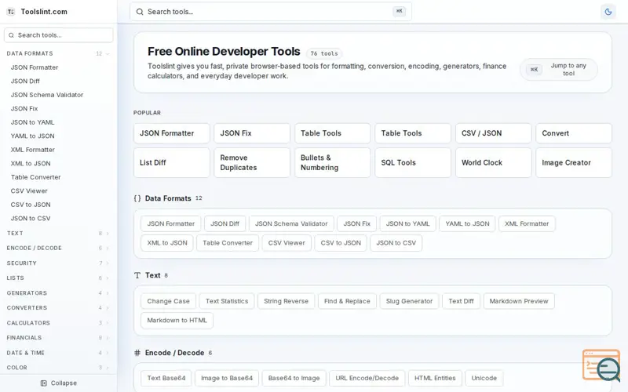
Task: Open the popular List Diff card
Action: (x=171, y=163)
